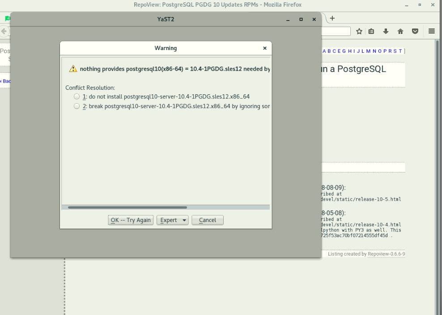
Task: Expand the Expert dropdown button
Action: coord(172,220)
